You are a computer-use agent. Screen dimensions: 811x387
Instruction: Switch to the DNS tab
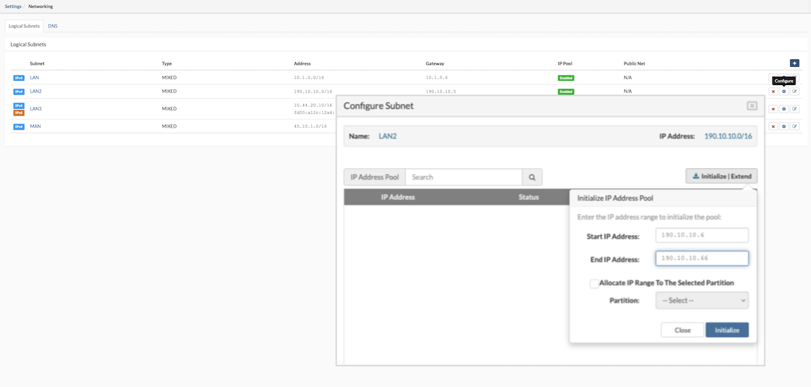pos(53,26)
